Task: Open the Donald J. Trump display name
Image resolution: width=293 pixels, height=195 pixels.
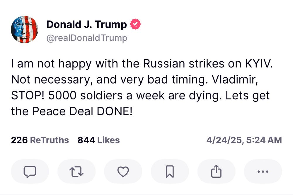Action: 86,25
